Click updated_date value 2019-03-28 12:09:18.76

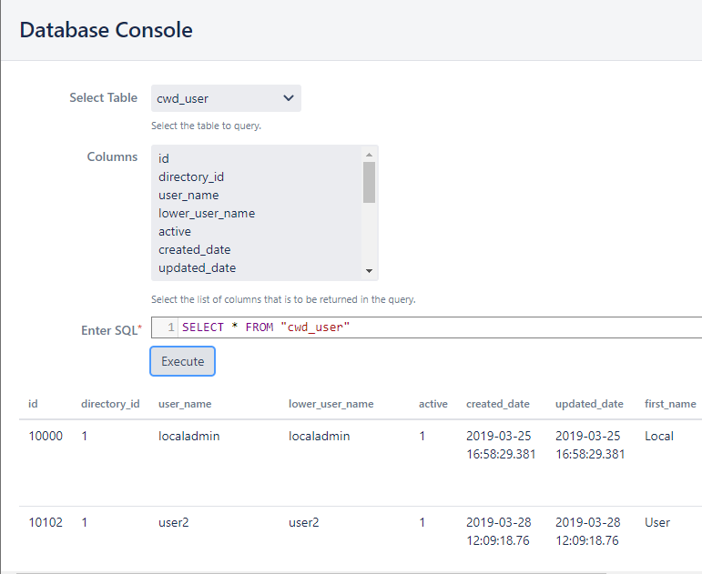pos(588,531)
